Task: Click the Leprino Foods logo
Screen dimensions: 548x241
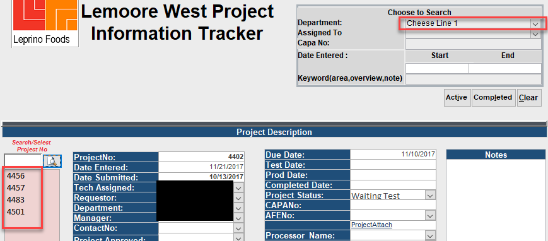Action: 45,23
